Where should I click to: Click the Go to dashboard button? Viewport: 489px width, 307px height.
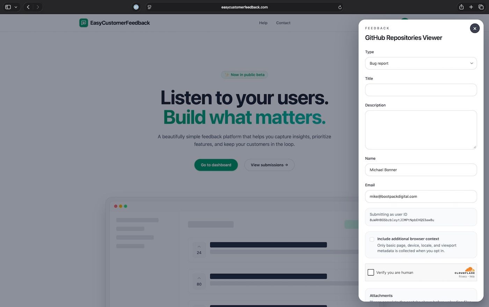pyautogui.click(x=216, y=165)
